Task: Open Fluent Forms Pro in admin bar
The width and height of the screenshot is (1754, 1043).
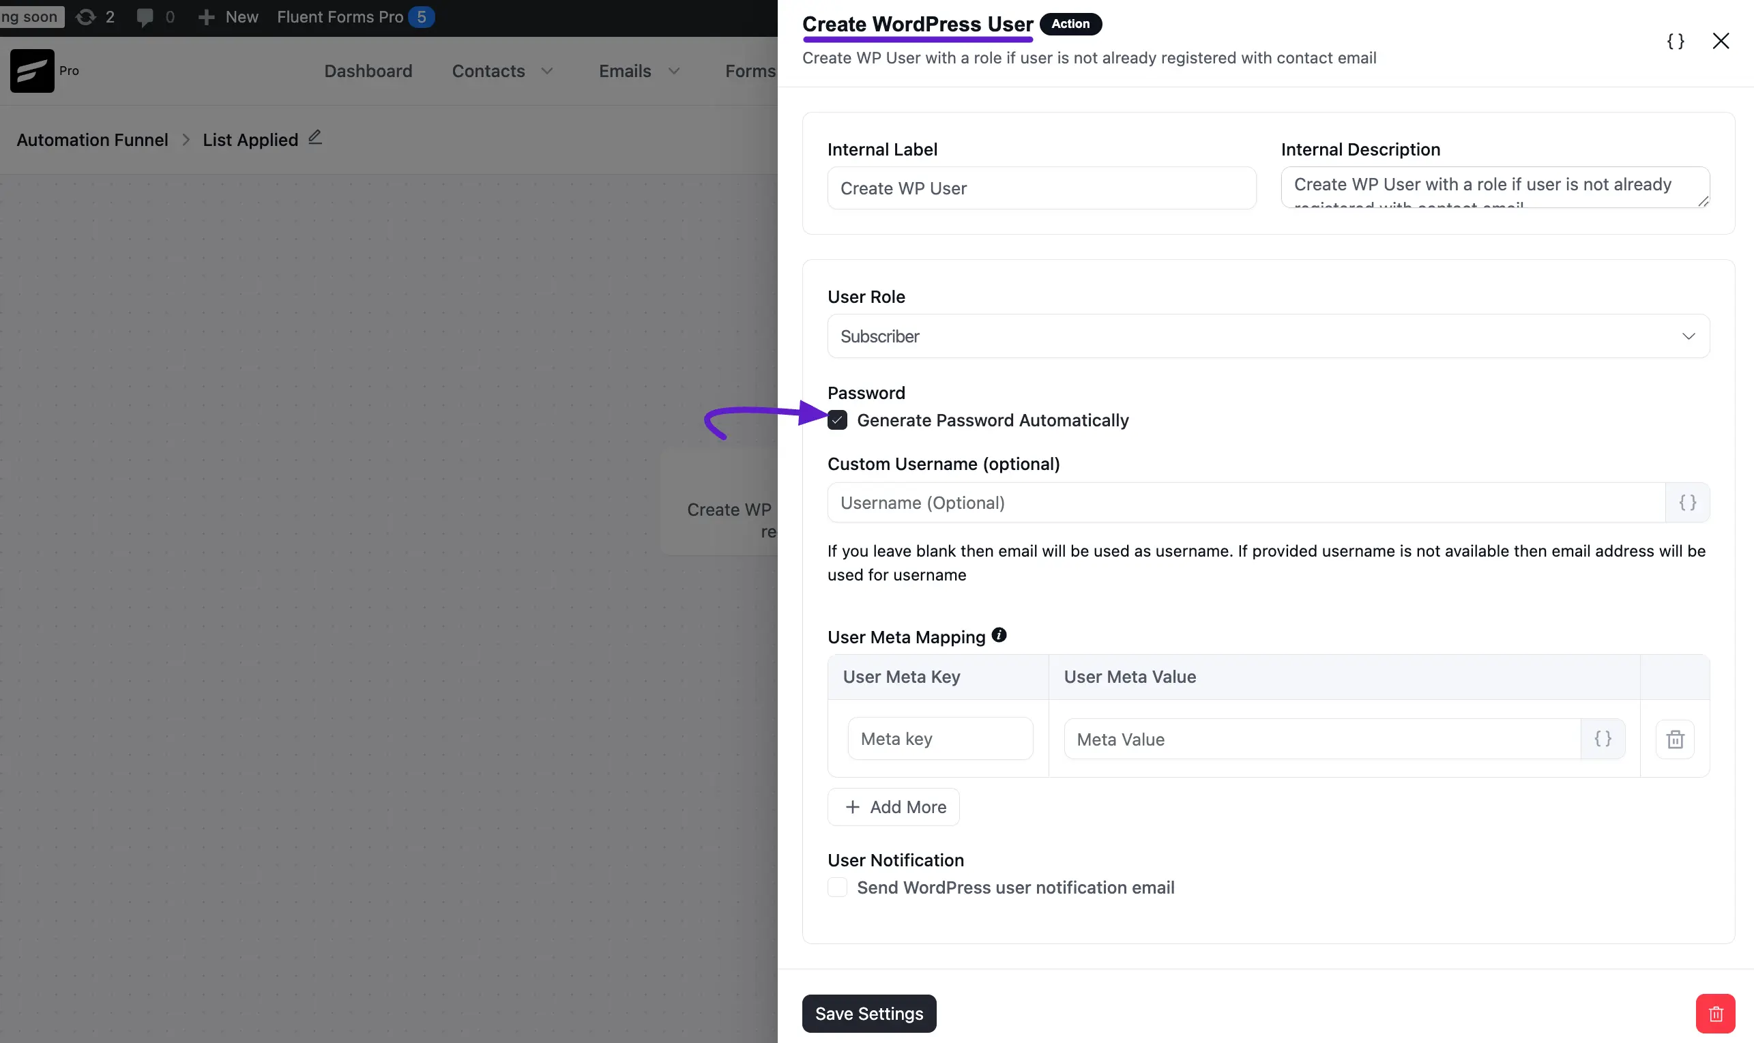Action: click(340, 17)
